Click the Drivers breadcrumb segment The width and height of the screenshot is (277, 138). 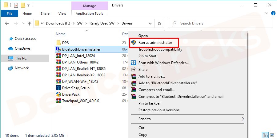127,23
